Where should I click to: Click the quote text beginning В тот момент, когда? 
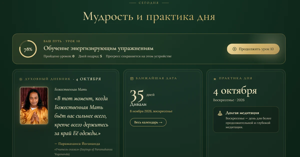coord(81,116)
